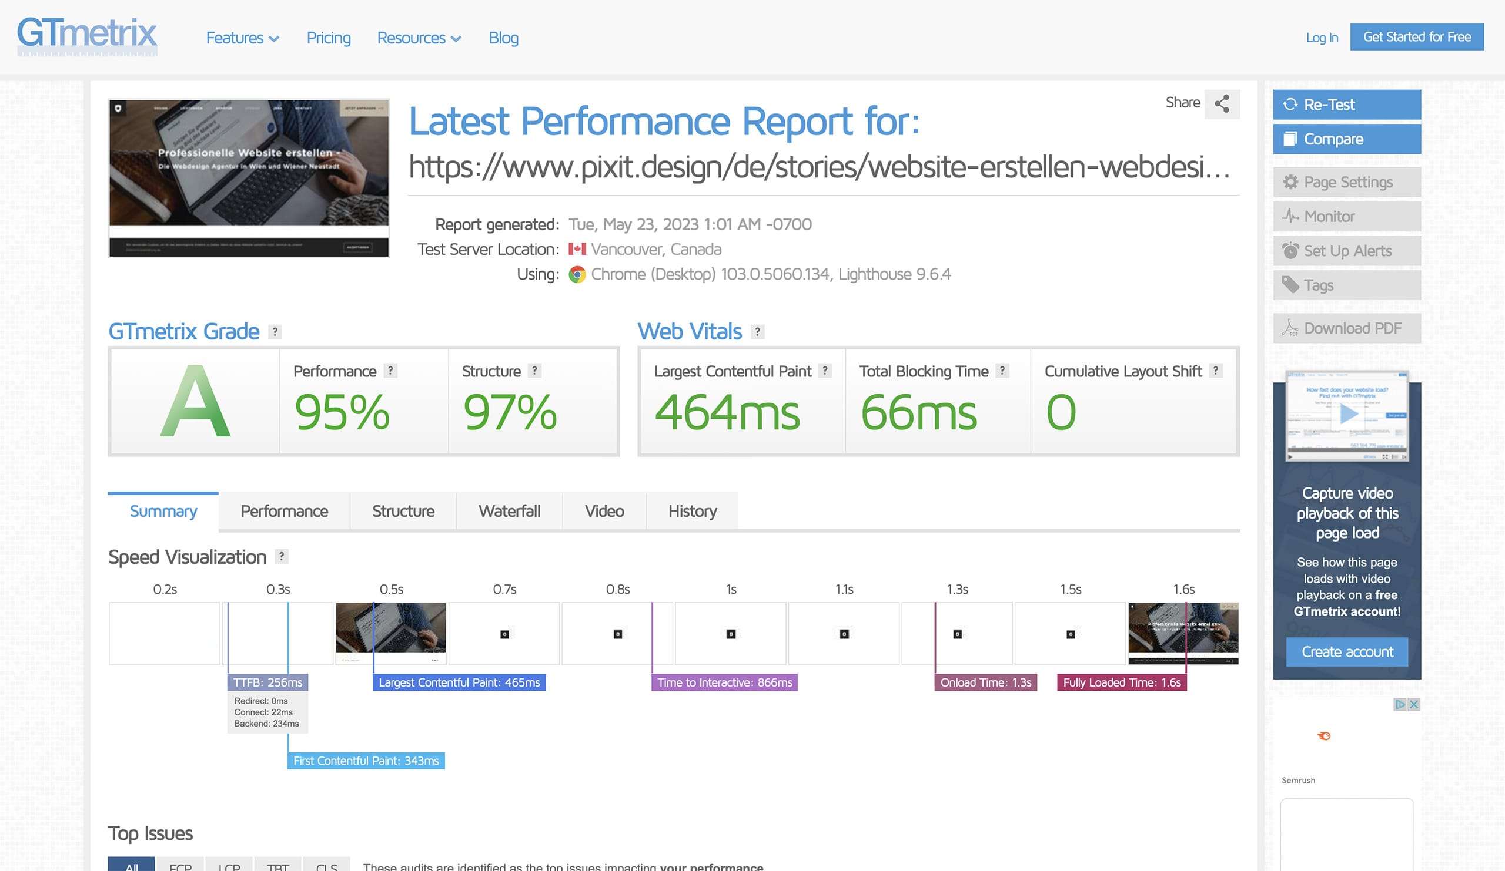Click the Chrome browser icon
Screen dimensions: 1505x871
coord(577,274)
